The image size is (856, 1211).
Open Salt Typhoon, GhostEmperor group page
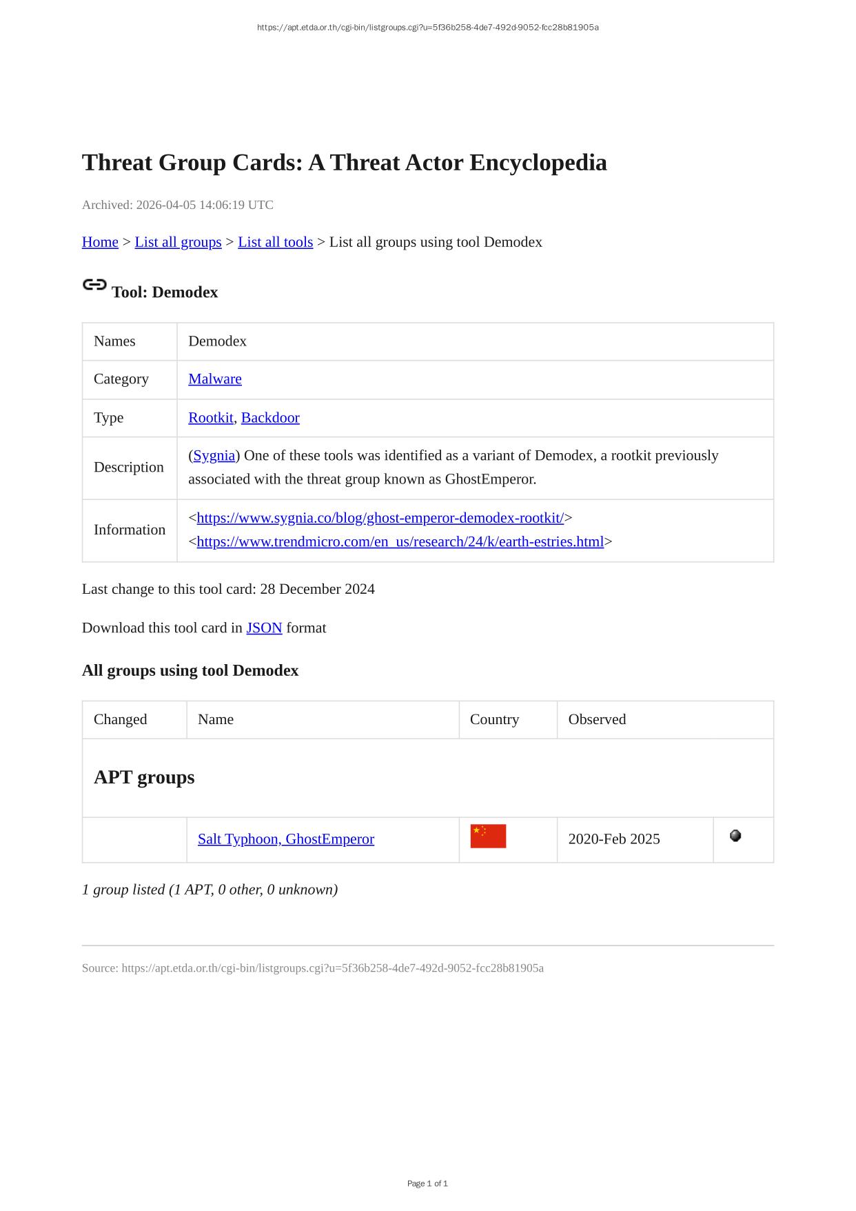[x=285, y=839]
